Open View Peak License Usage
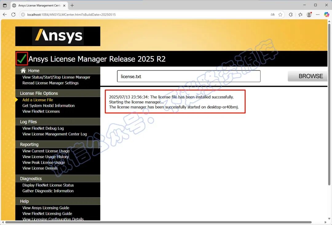Image resolution: width=332 pixels, height=225 pixels. pos(44,162)
